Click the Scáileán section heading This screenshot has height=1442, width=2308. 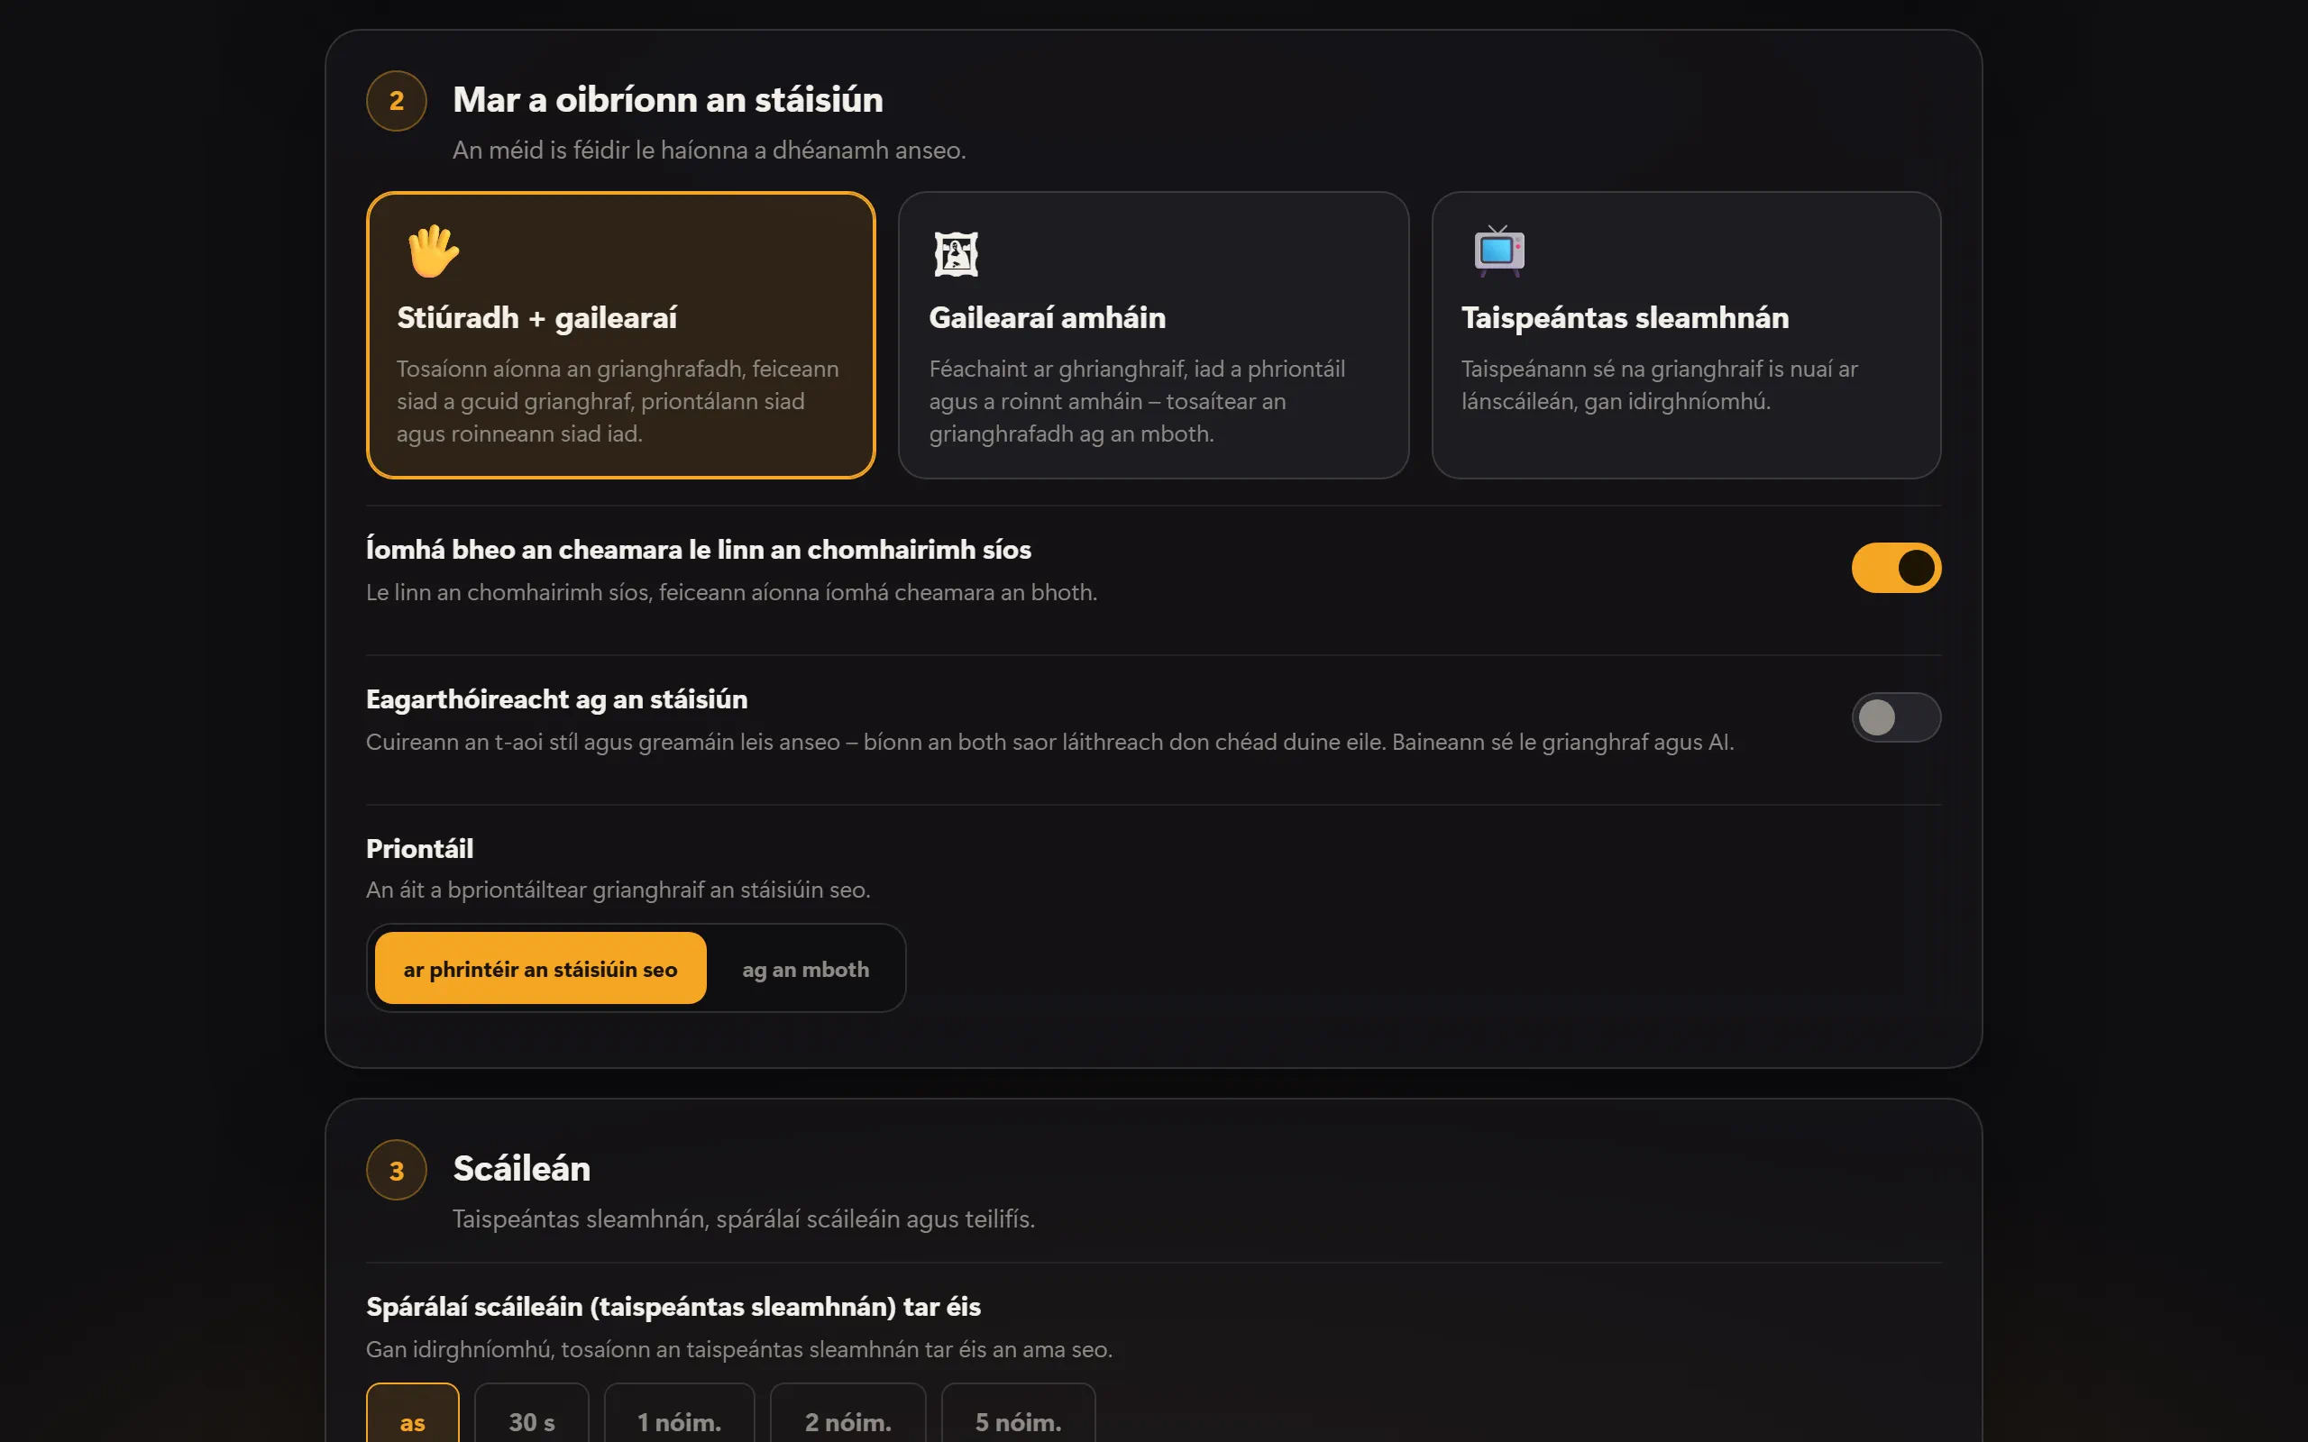coord(522,1169)
